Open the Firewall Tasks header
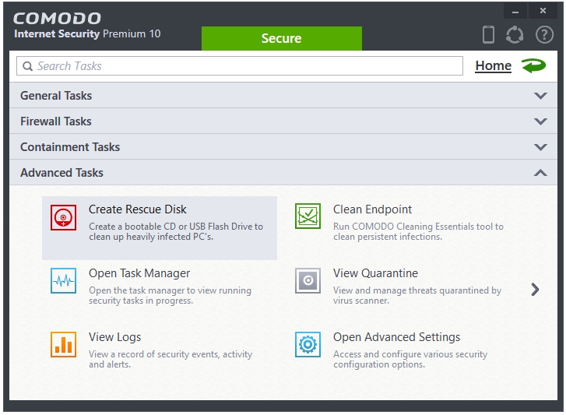This screenshot has height=415, width=566. click(x=283, y=121)
